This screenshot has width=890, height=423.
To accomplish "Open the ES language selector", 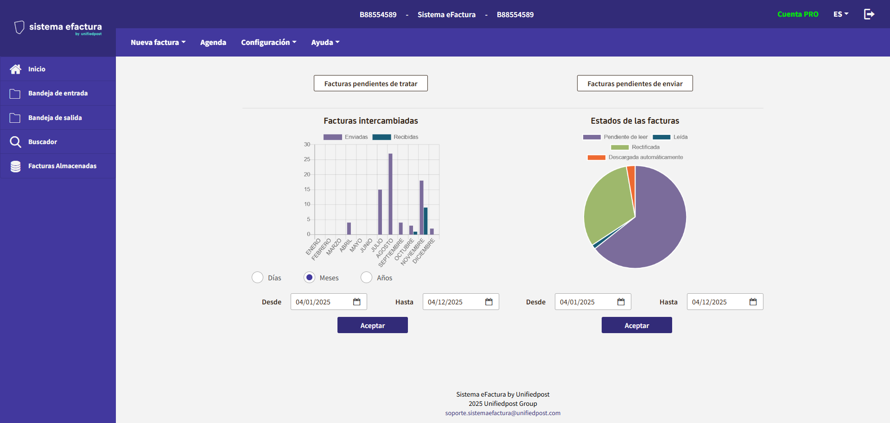I will click(x=840, y=14).
